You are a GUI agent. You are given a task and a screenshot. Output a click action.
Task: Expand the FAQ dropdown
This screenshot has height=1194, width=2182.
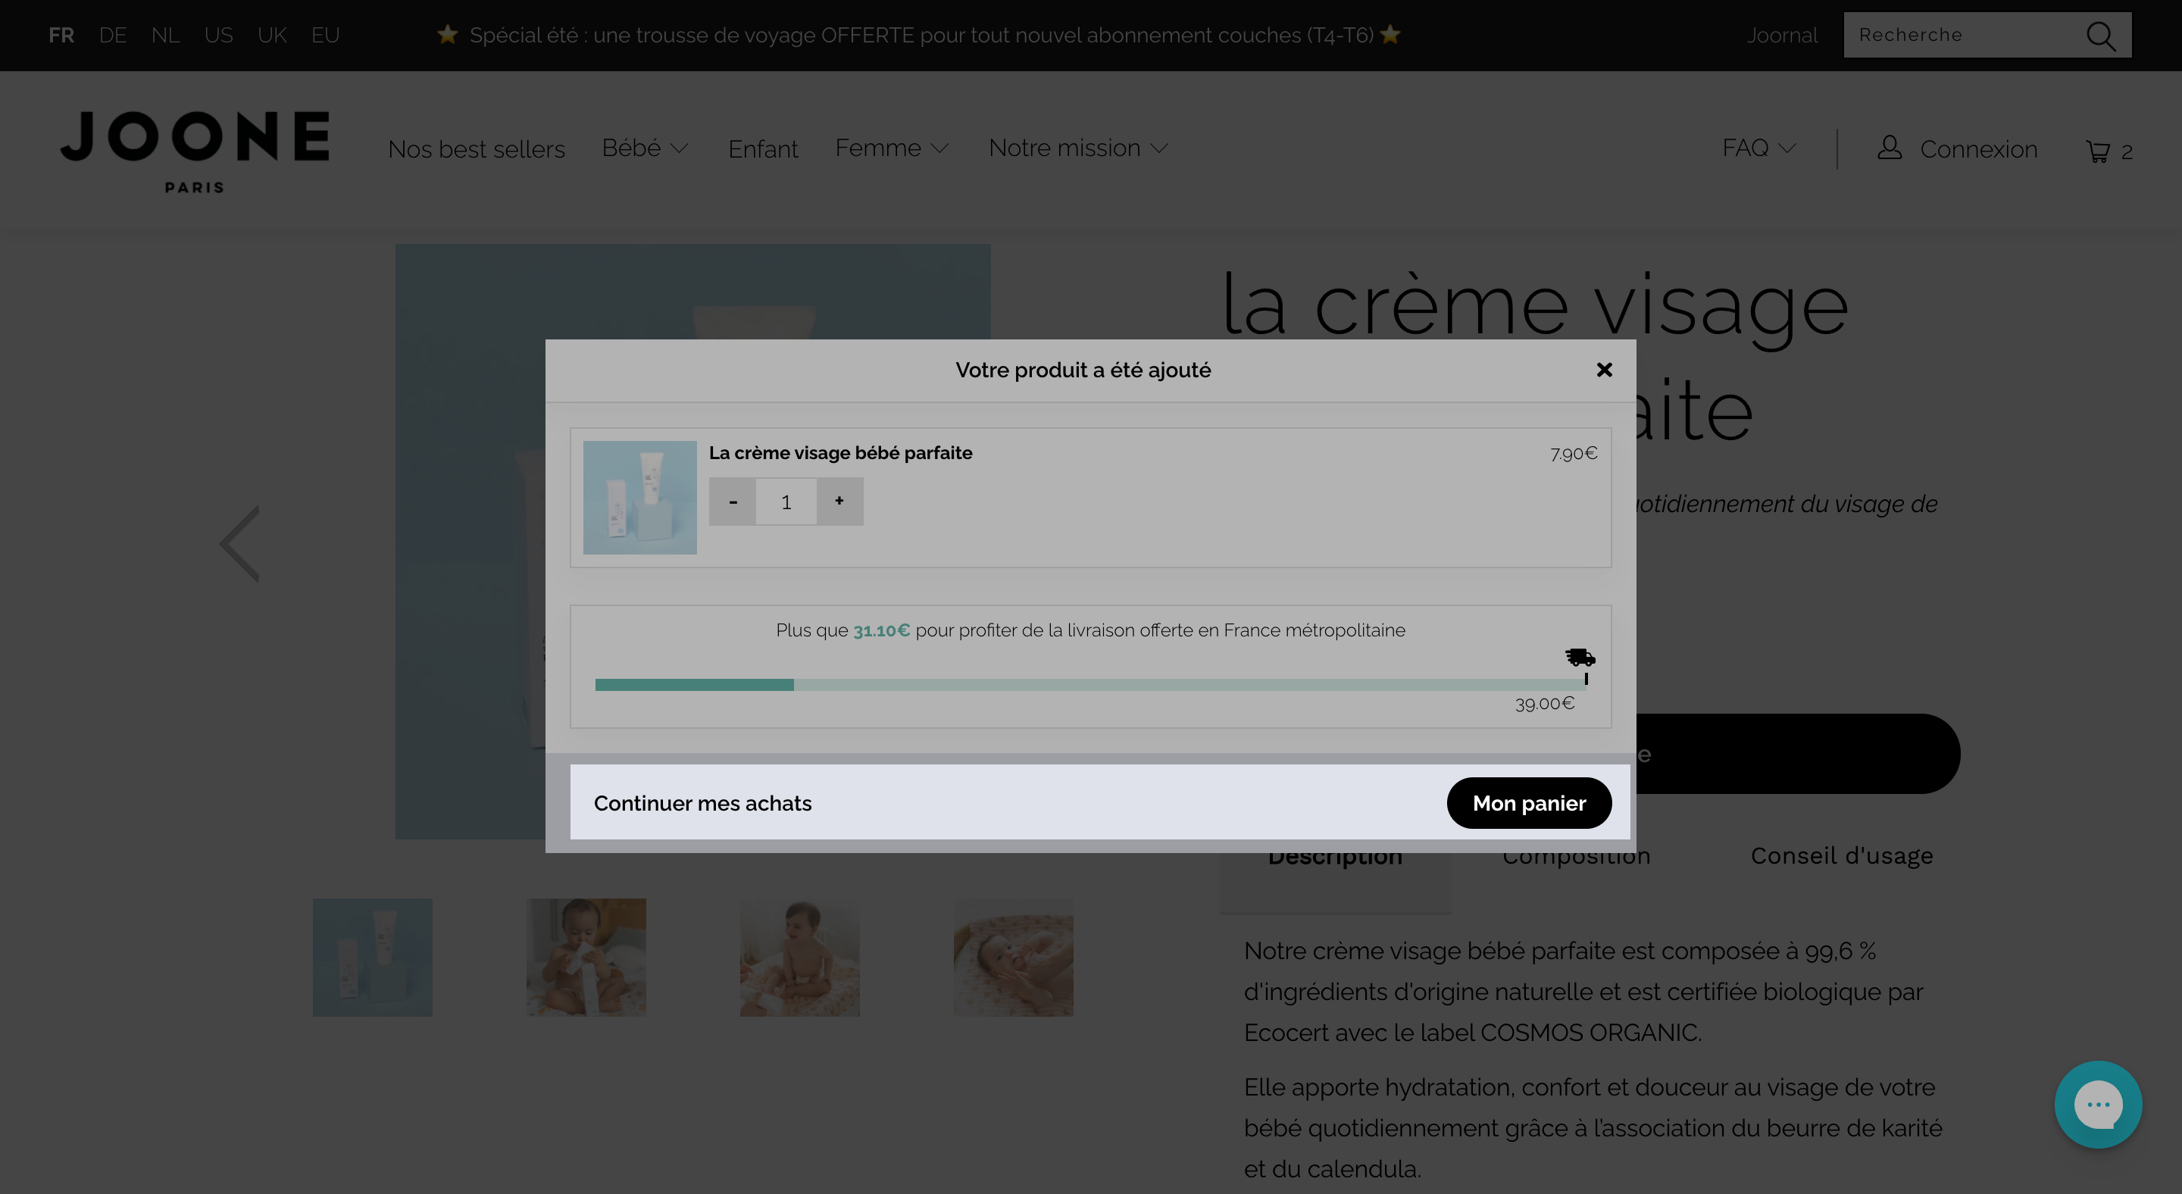[1758, 148]
